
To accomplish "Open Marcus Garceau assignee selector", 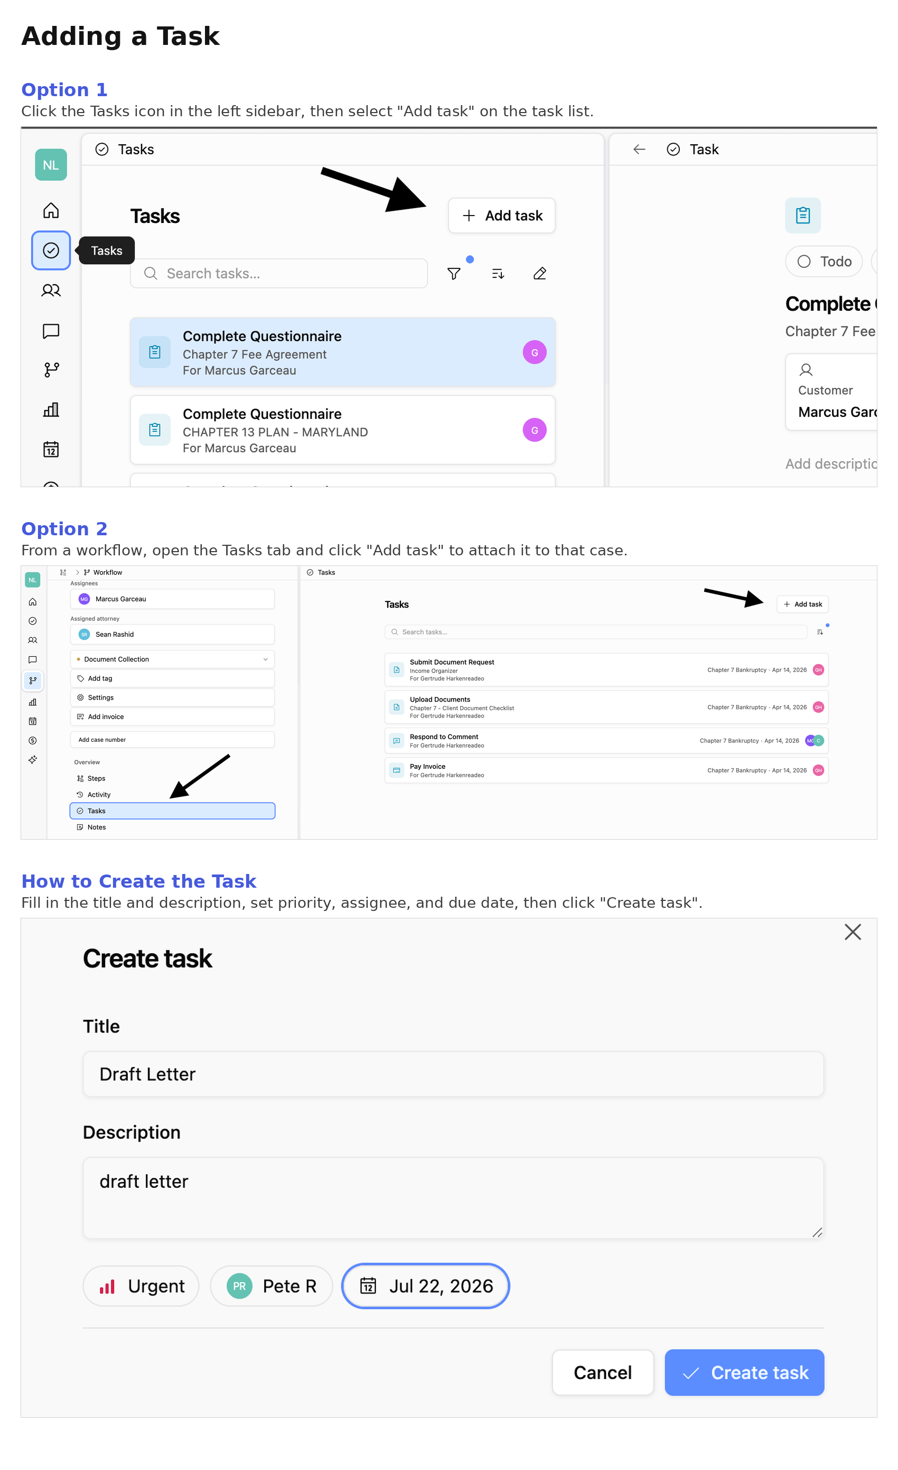I will point(172,599).
